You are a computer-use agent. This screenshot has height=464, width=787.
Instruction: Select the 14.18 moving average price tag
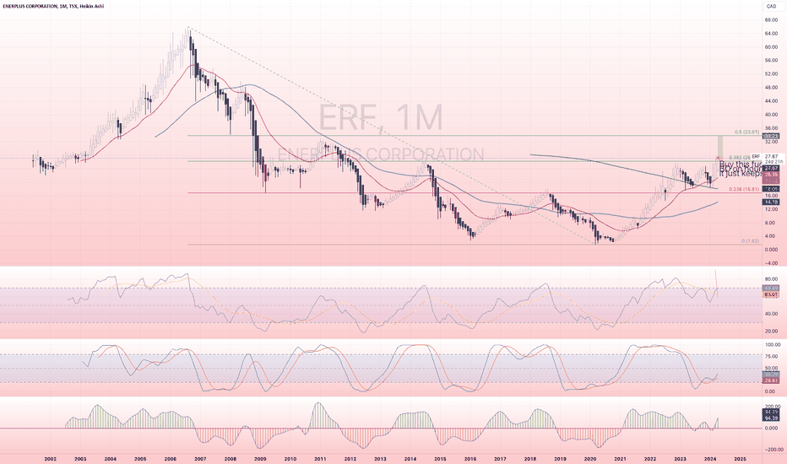coord(770,202)
